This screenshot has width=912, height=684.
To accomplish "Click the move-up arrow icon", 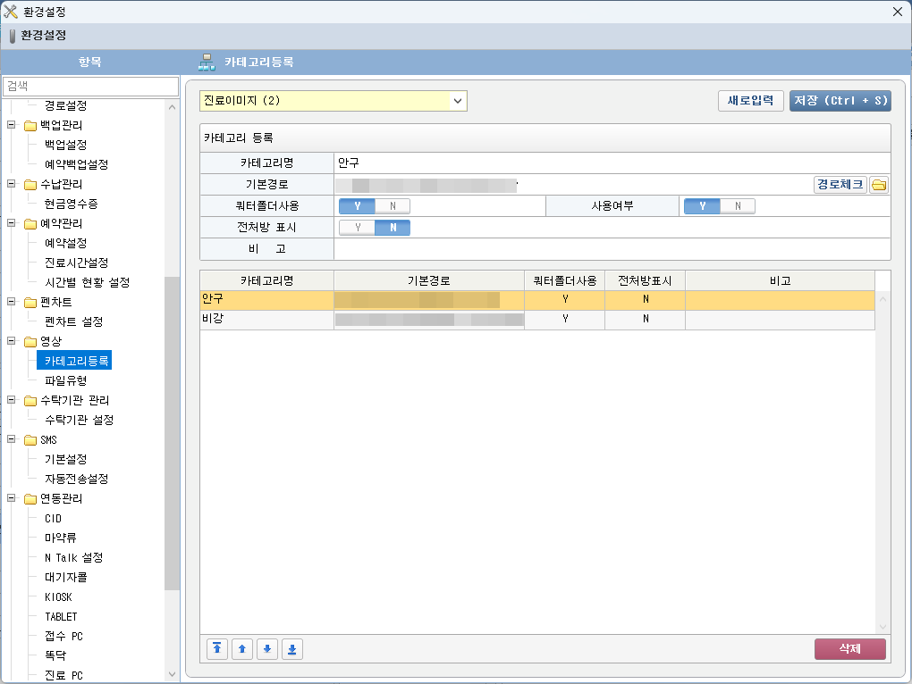I will click(241, 649).
